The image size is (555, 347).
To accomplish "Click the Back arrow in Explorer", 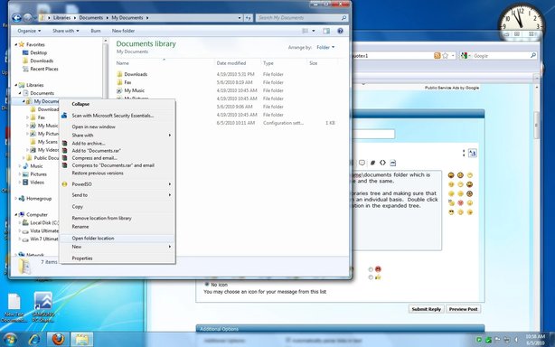I will tap(16, 18).
